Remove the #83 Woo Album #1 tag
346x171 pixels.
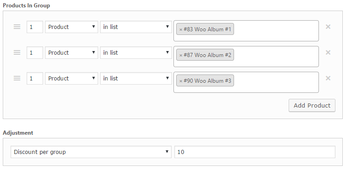[x=181, y=29]
